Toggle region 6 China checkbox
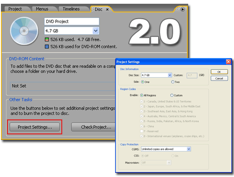234x177 pixels. [142, 126]
